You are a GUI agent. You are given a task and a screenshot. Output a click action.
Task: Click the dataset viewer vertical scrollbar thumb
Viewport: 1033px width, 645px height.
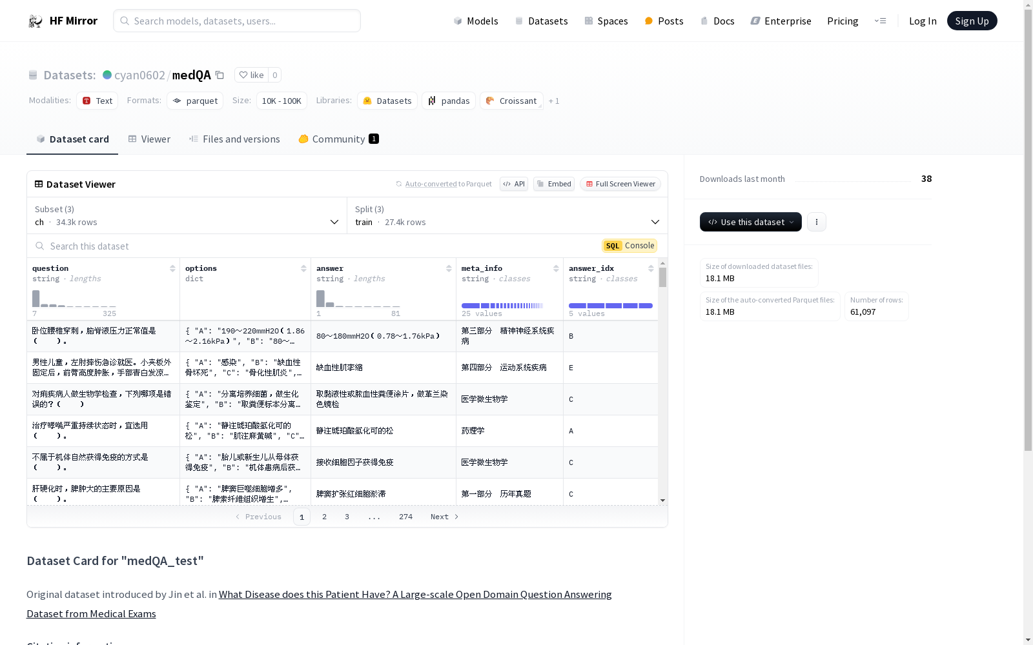(662, 277)
